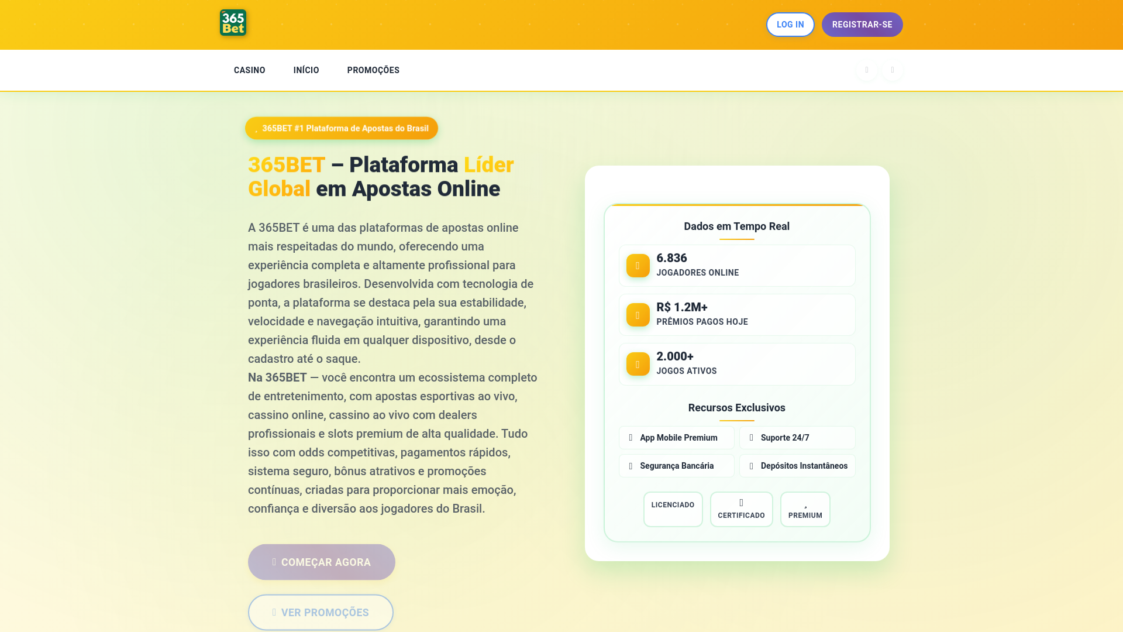1123x632 pixels.
Task: Click the Certificado badge label
Action: pyautogui.click(x=741, y=516)
